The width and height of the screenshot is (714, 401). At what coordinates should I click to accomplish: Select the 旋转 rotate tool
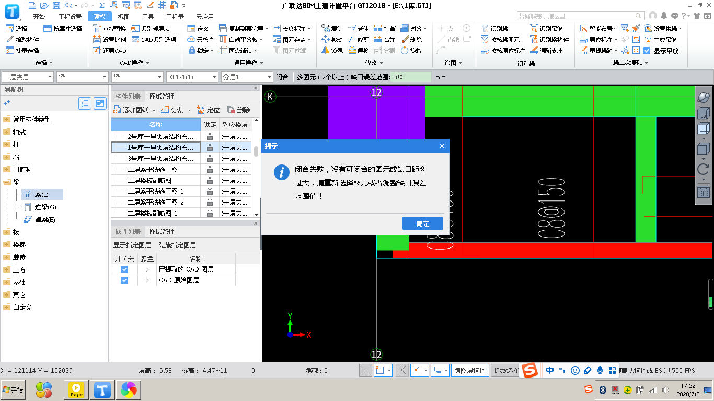click(411, 51)
